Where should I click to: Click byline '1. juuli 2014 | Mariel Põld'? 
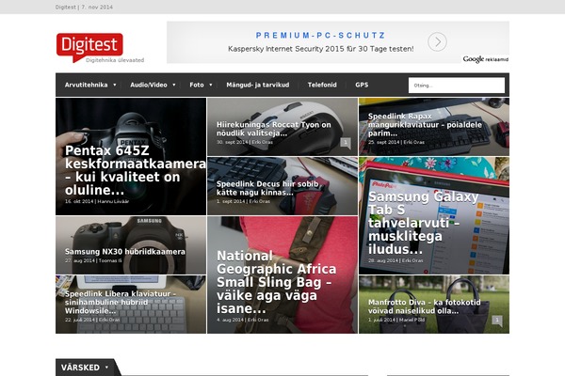[x=396, y=320]
